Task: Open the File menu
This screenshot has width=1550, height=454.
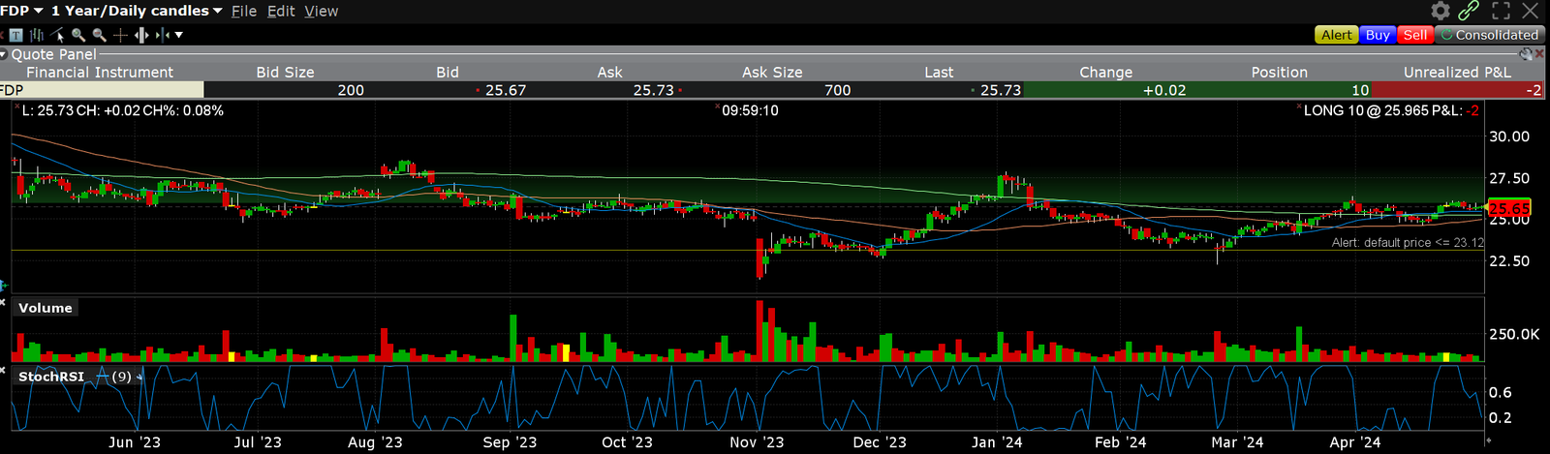Action: [x=243, y=11]
